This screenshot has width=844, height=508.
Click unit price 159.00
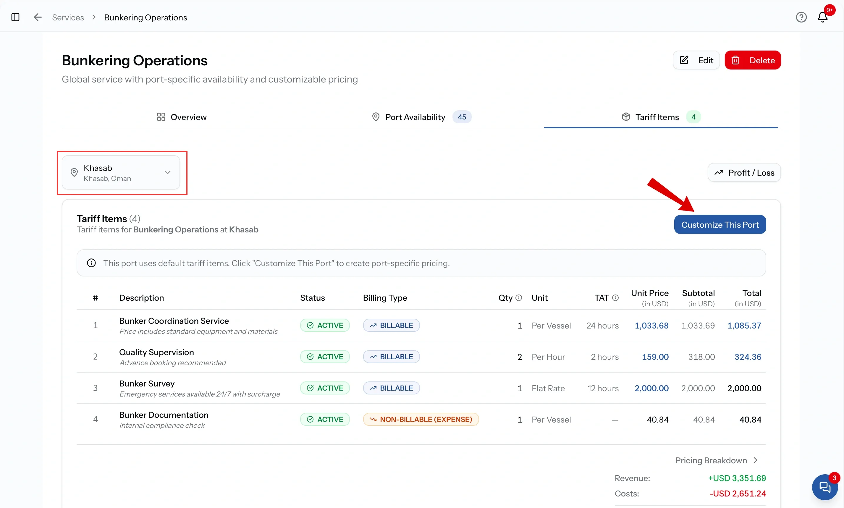pyautogui.click(x=655, y=357)
